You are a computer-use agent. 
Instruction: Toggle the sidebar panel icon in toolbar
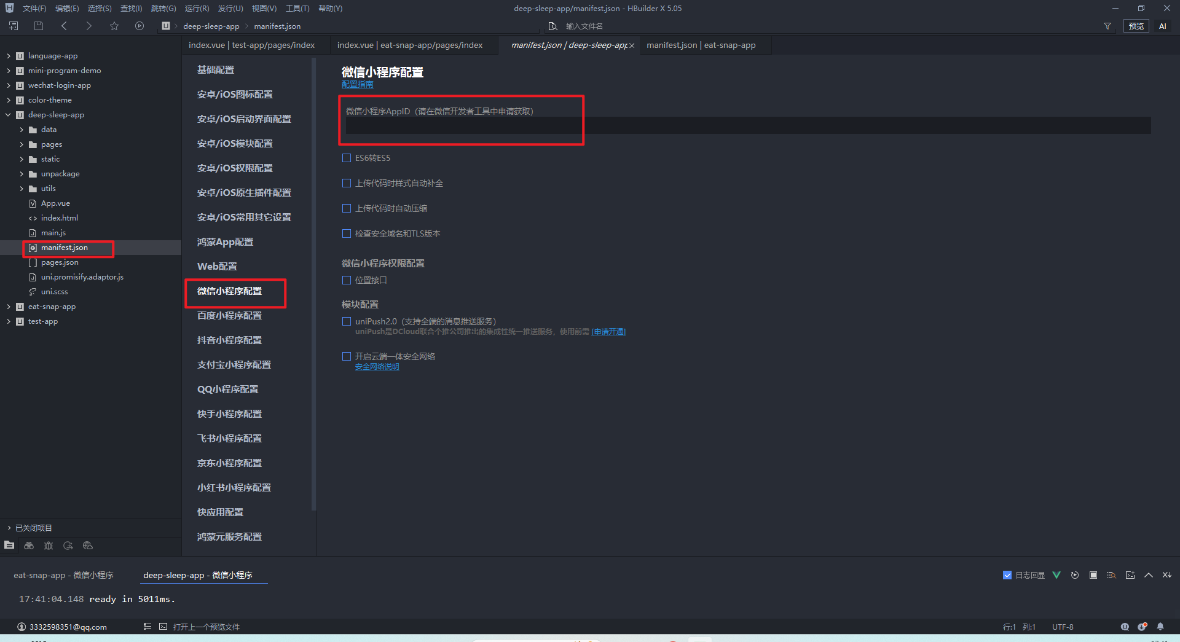[x=14, y=26]
